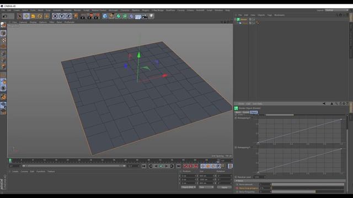Activate the Move tool
Viewport: 353px width, 198px height.
pyautogui.click(x=26, y=16)
